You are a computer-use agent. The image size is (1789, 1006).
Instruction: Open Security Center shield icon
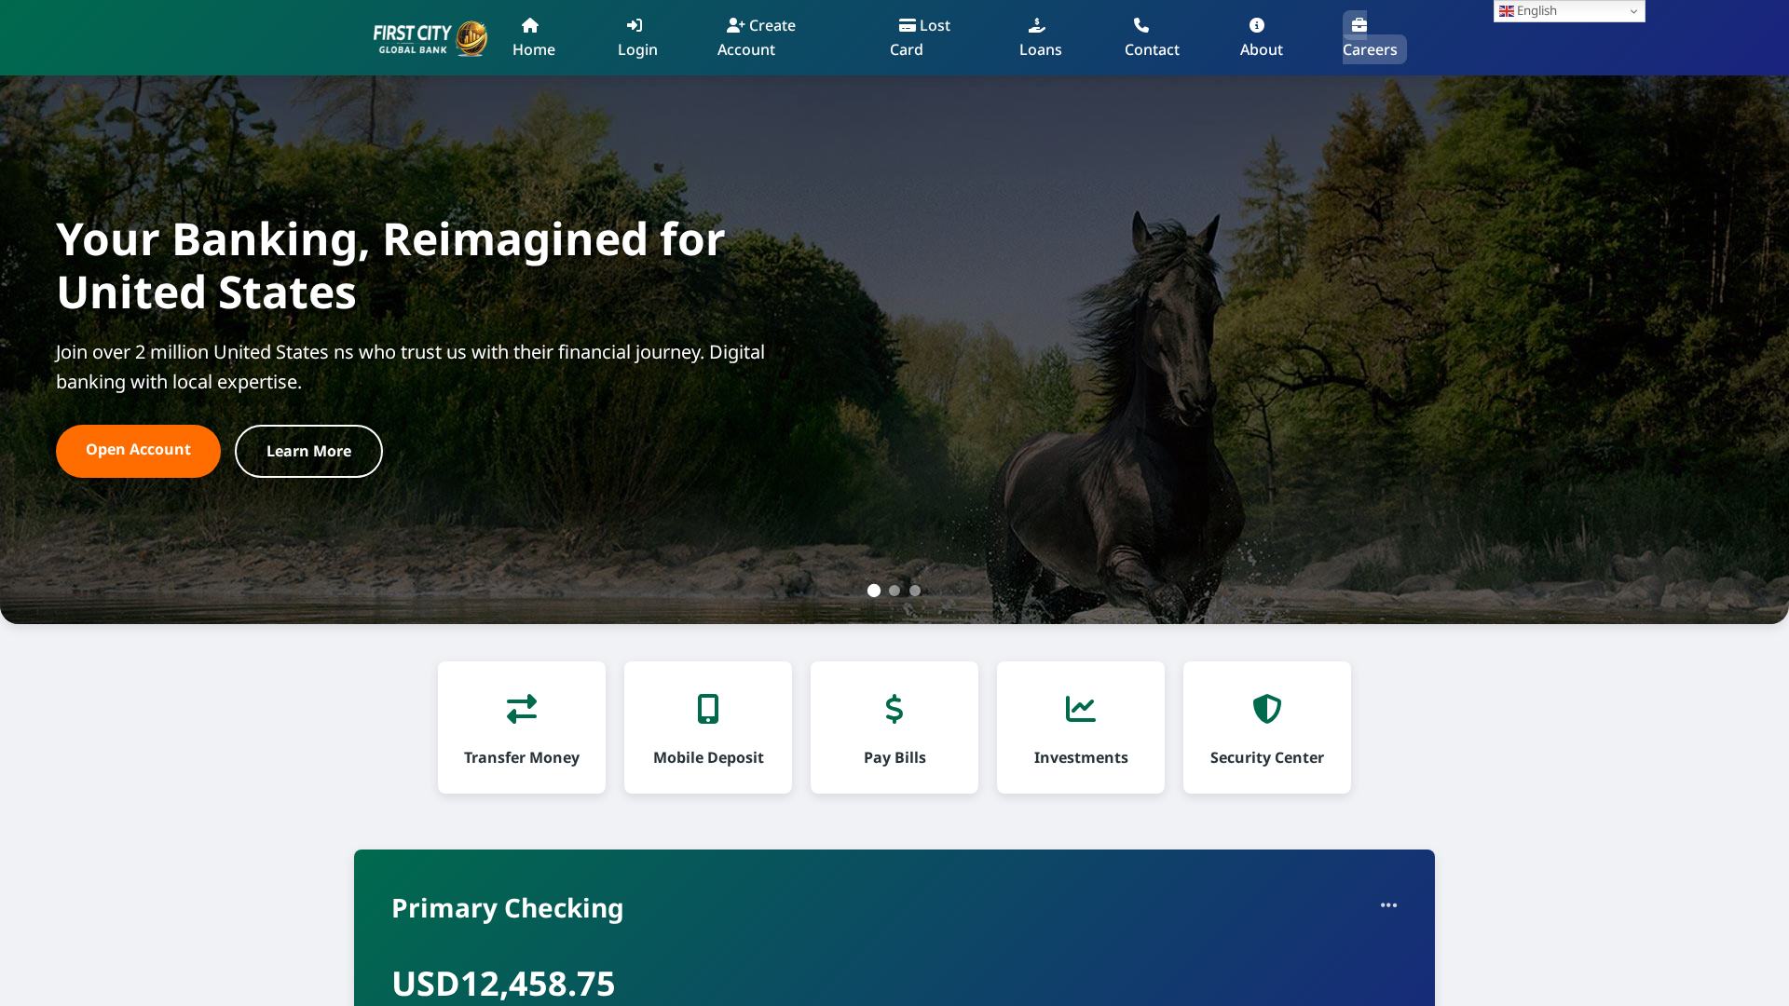[1266, 708]
